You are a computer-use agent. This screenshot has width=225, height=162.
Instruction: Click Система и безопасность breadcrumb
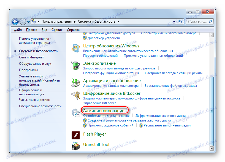click(96, 21)
